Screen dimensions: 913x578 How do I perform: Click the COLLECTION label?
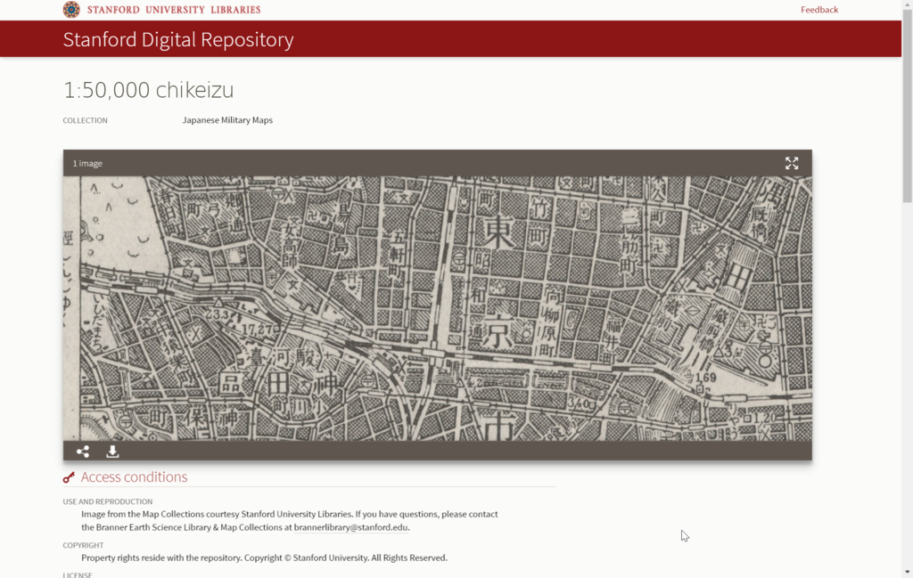click(x=85, y=120)
